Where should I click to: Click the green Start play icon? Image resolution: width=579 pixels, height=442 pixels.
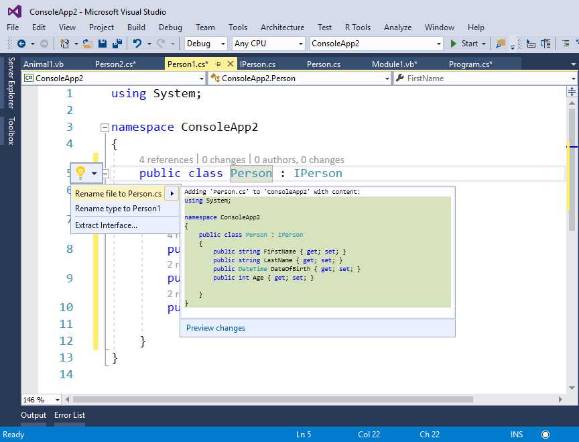pos(453,44)
